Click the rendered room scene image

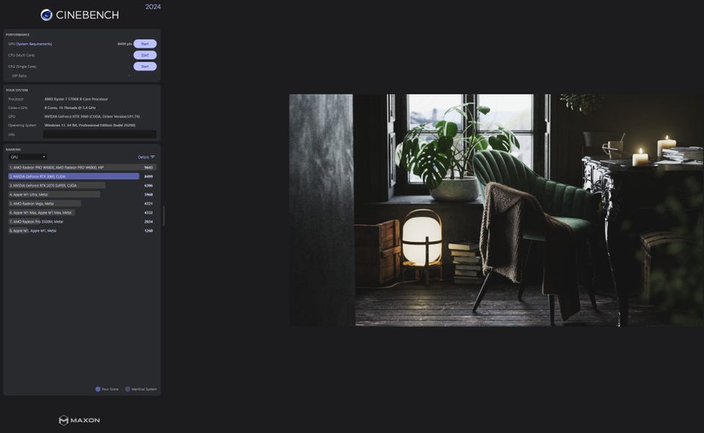pyautogui.click(x=496, y=210)
